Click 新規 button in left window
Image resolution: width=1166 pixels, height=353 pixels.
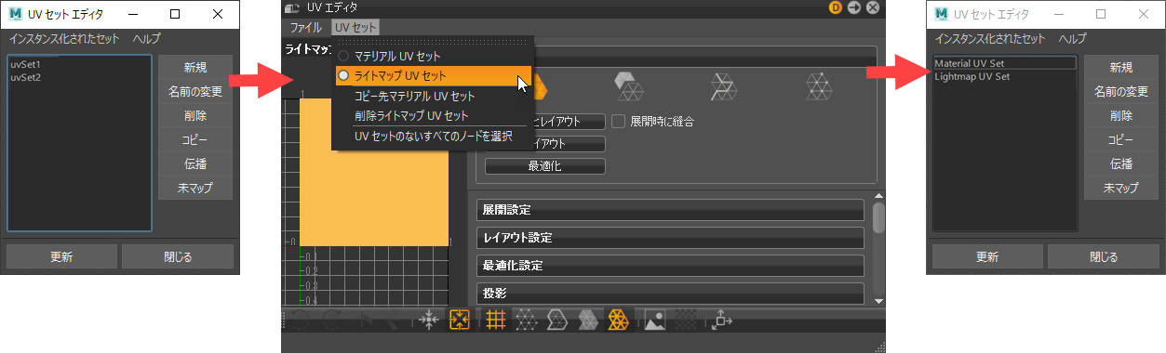pyautogui.click(x=195, y=67)
